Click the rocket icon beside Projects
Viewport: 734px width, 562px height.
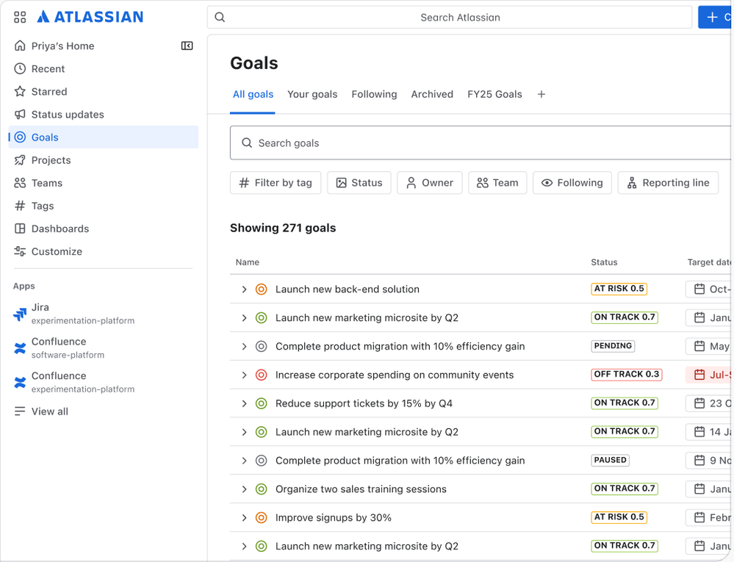point(20,160)
